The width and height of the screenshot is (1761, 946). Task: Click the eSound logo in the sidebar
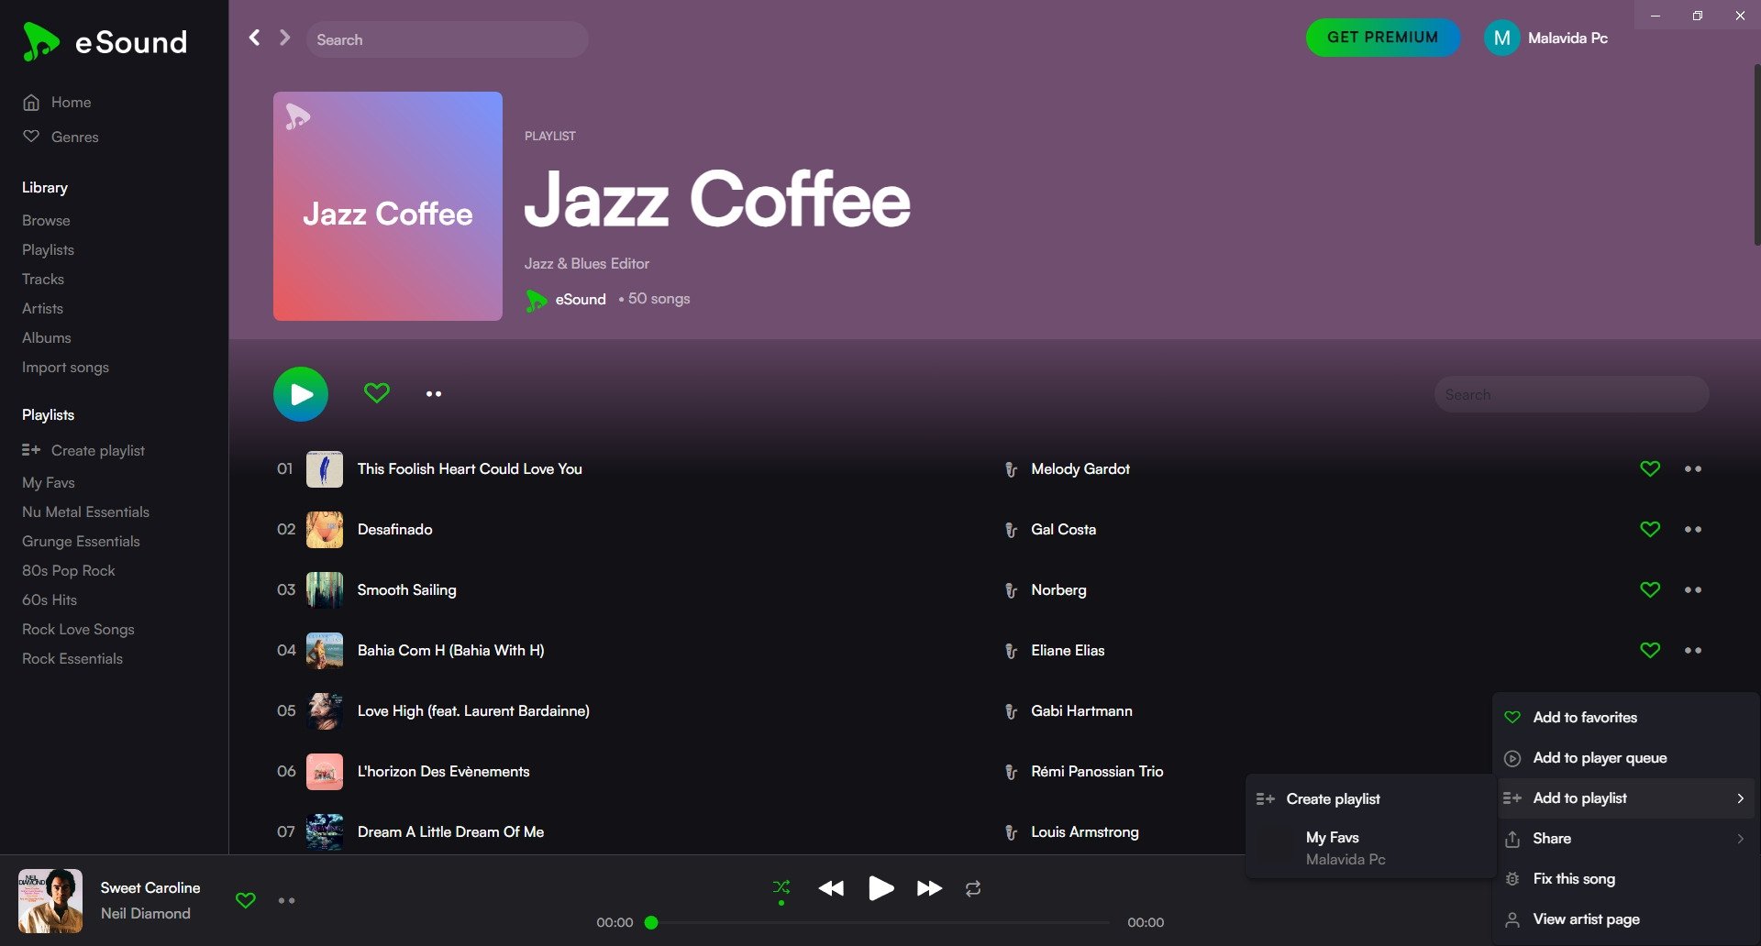[x=105, y=42]
